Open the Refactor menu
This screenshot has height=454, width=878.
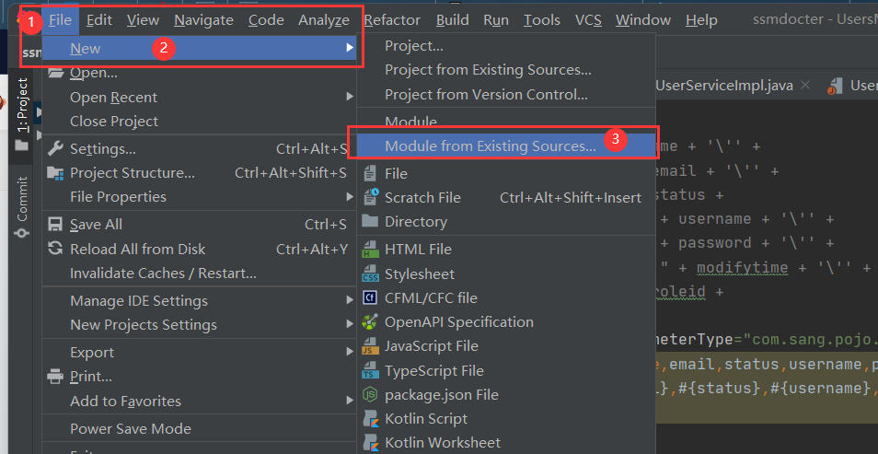coord(392,20)
